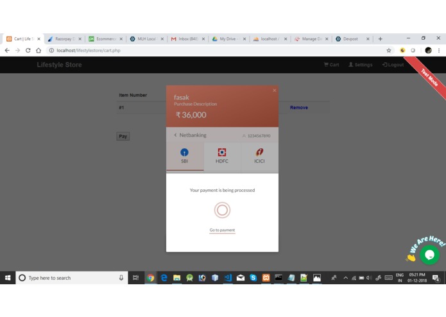Open Microsoft Edge from the taskbar
446x317 pixels.
[x=164, y=278]
